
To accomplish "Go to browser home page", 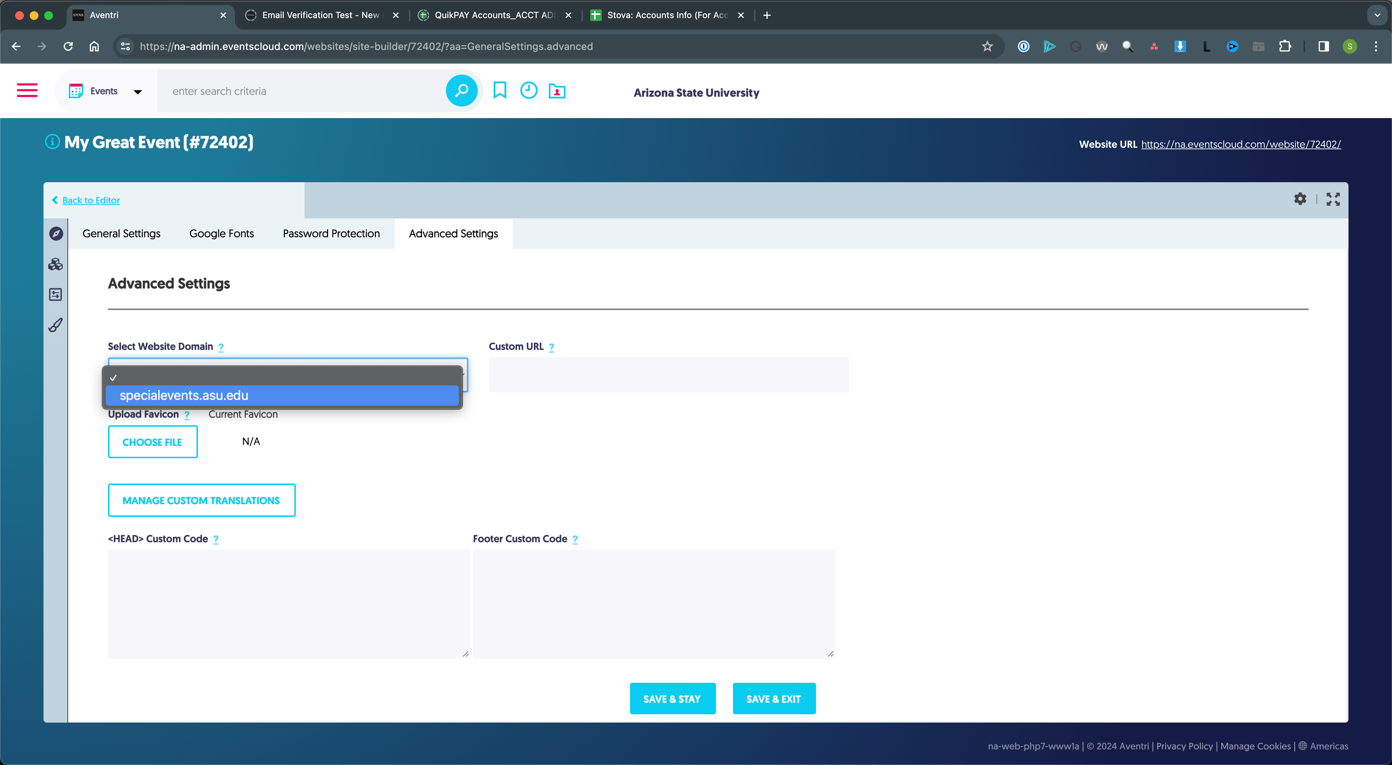I will click(94, 46).
